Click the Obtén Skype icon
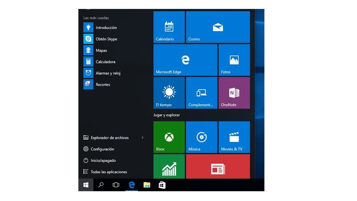 88,39
